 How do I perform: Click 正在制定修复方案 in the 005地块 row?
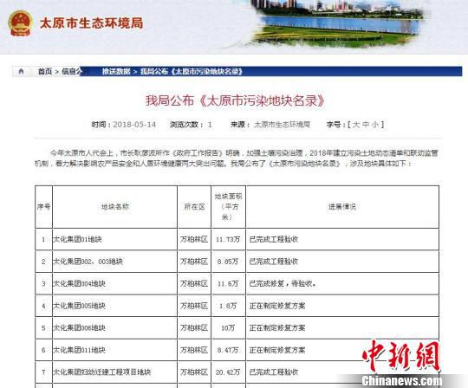tap(277, 306)
